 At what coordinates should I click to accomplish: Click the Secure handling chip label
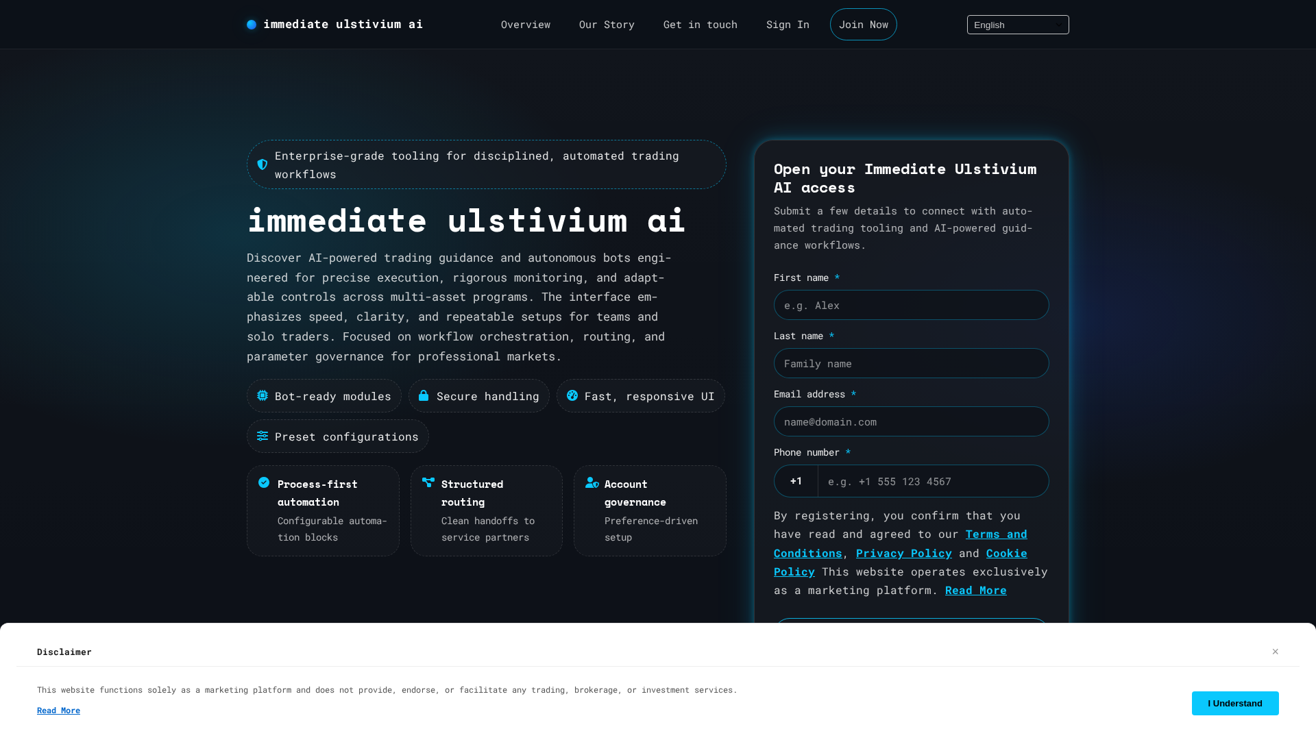[x=488, y=396]
